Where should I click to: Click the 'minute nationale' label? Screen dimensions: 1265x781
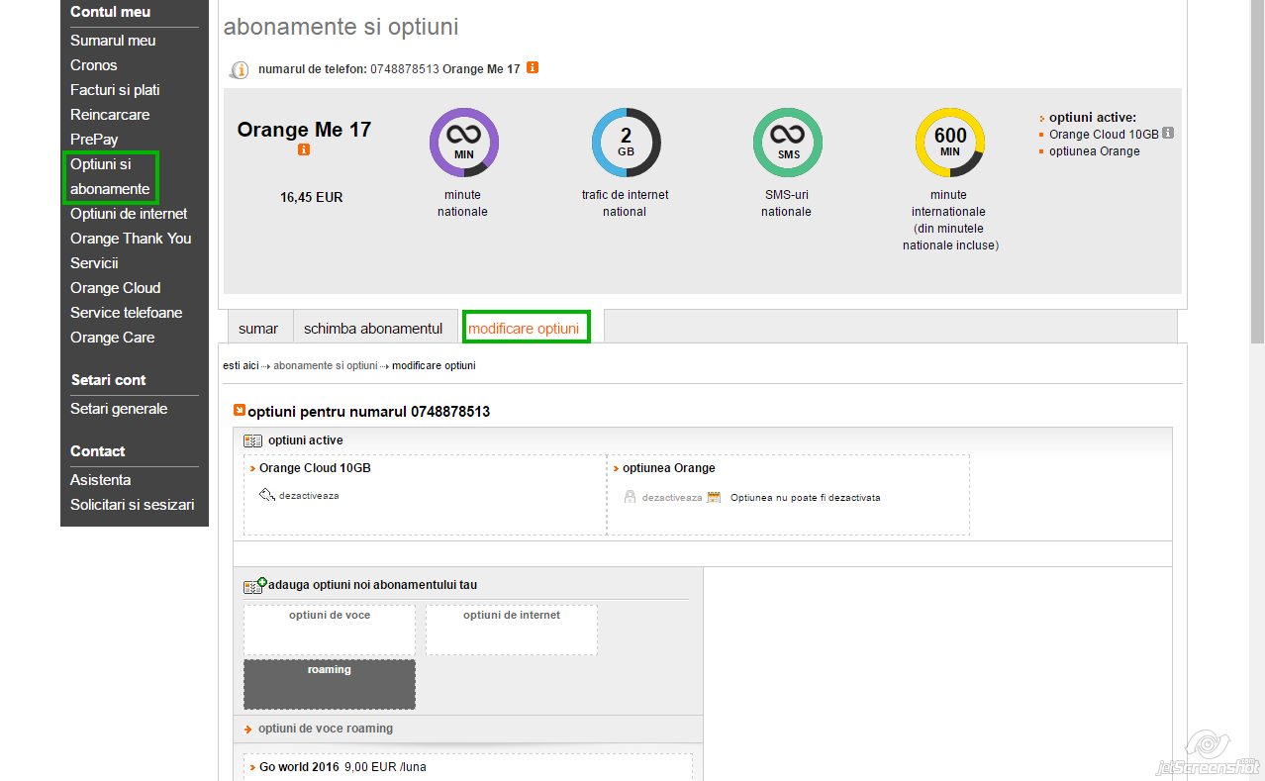click(x=463, y=203)
